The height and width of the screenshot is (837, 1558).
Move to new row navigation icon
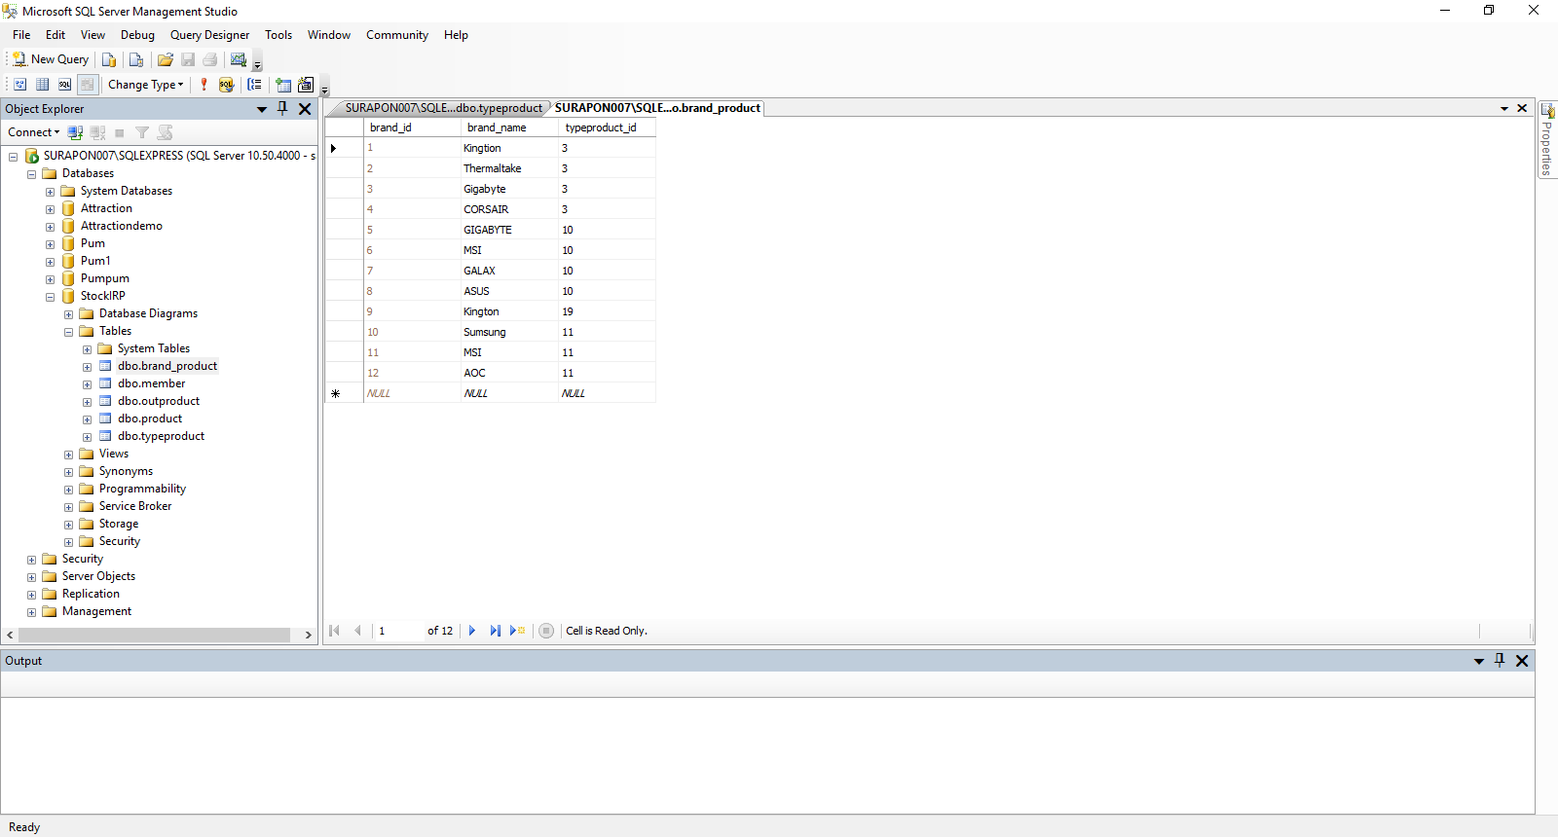(518, 631)
